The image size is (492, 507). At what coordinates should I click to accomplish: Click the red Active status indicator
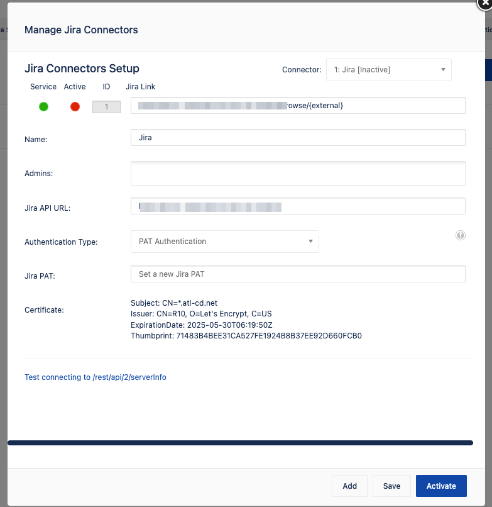[75, 107]
